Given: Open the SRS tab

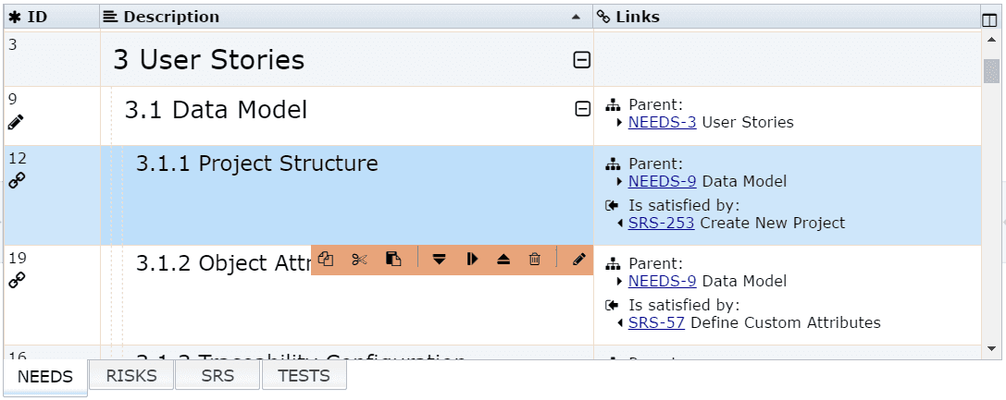Looking at the screenshot, I should point(217,376).
